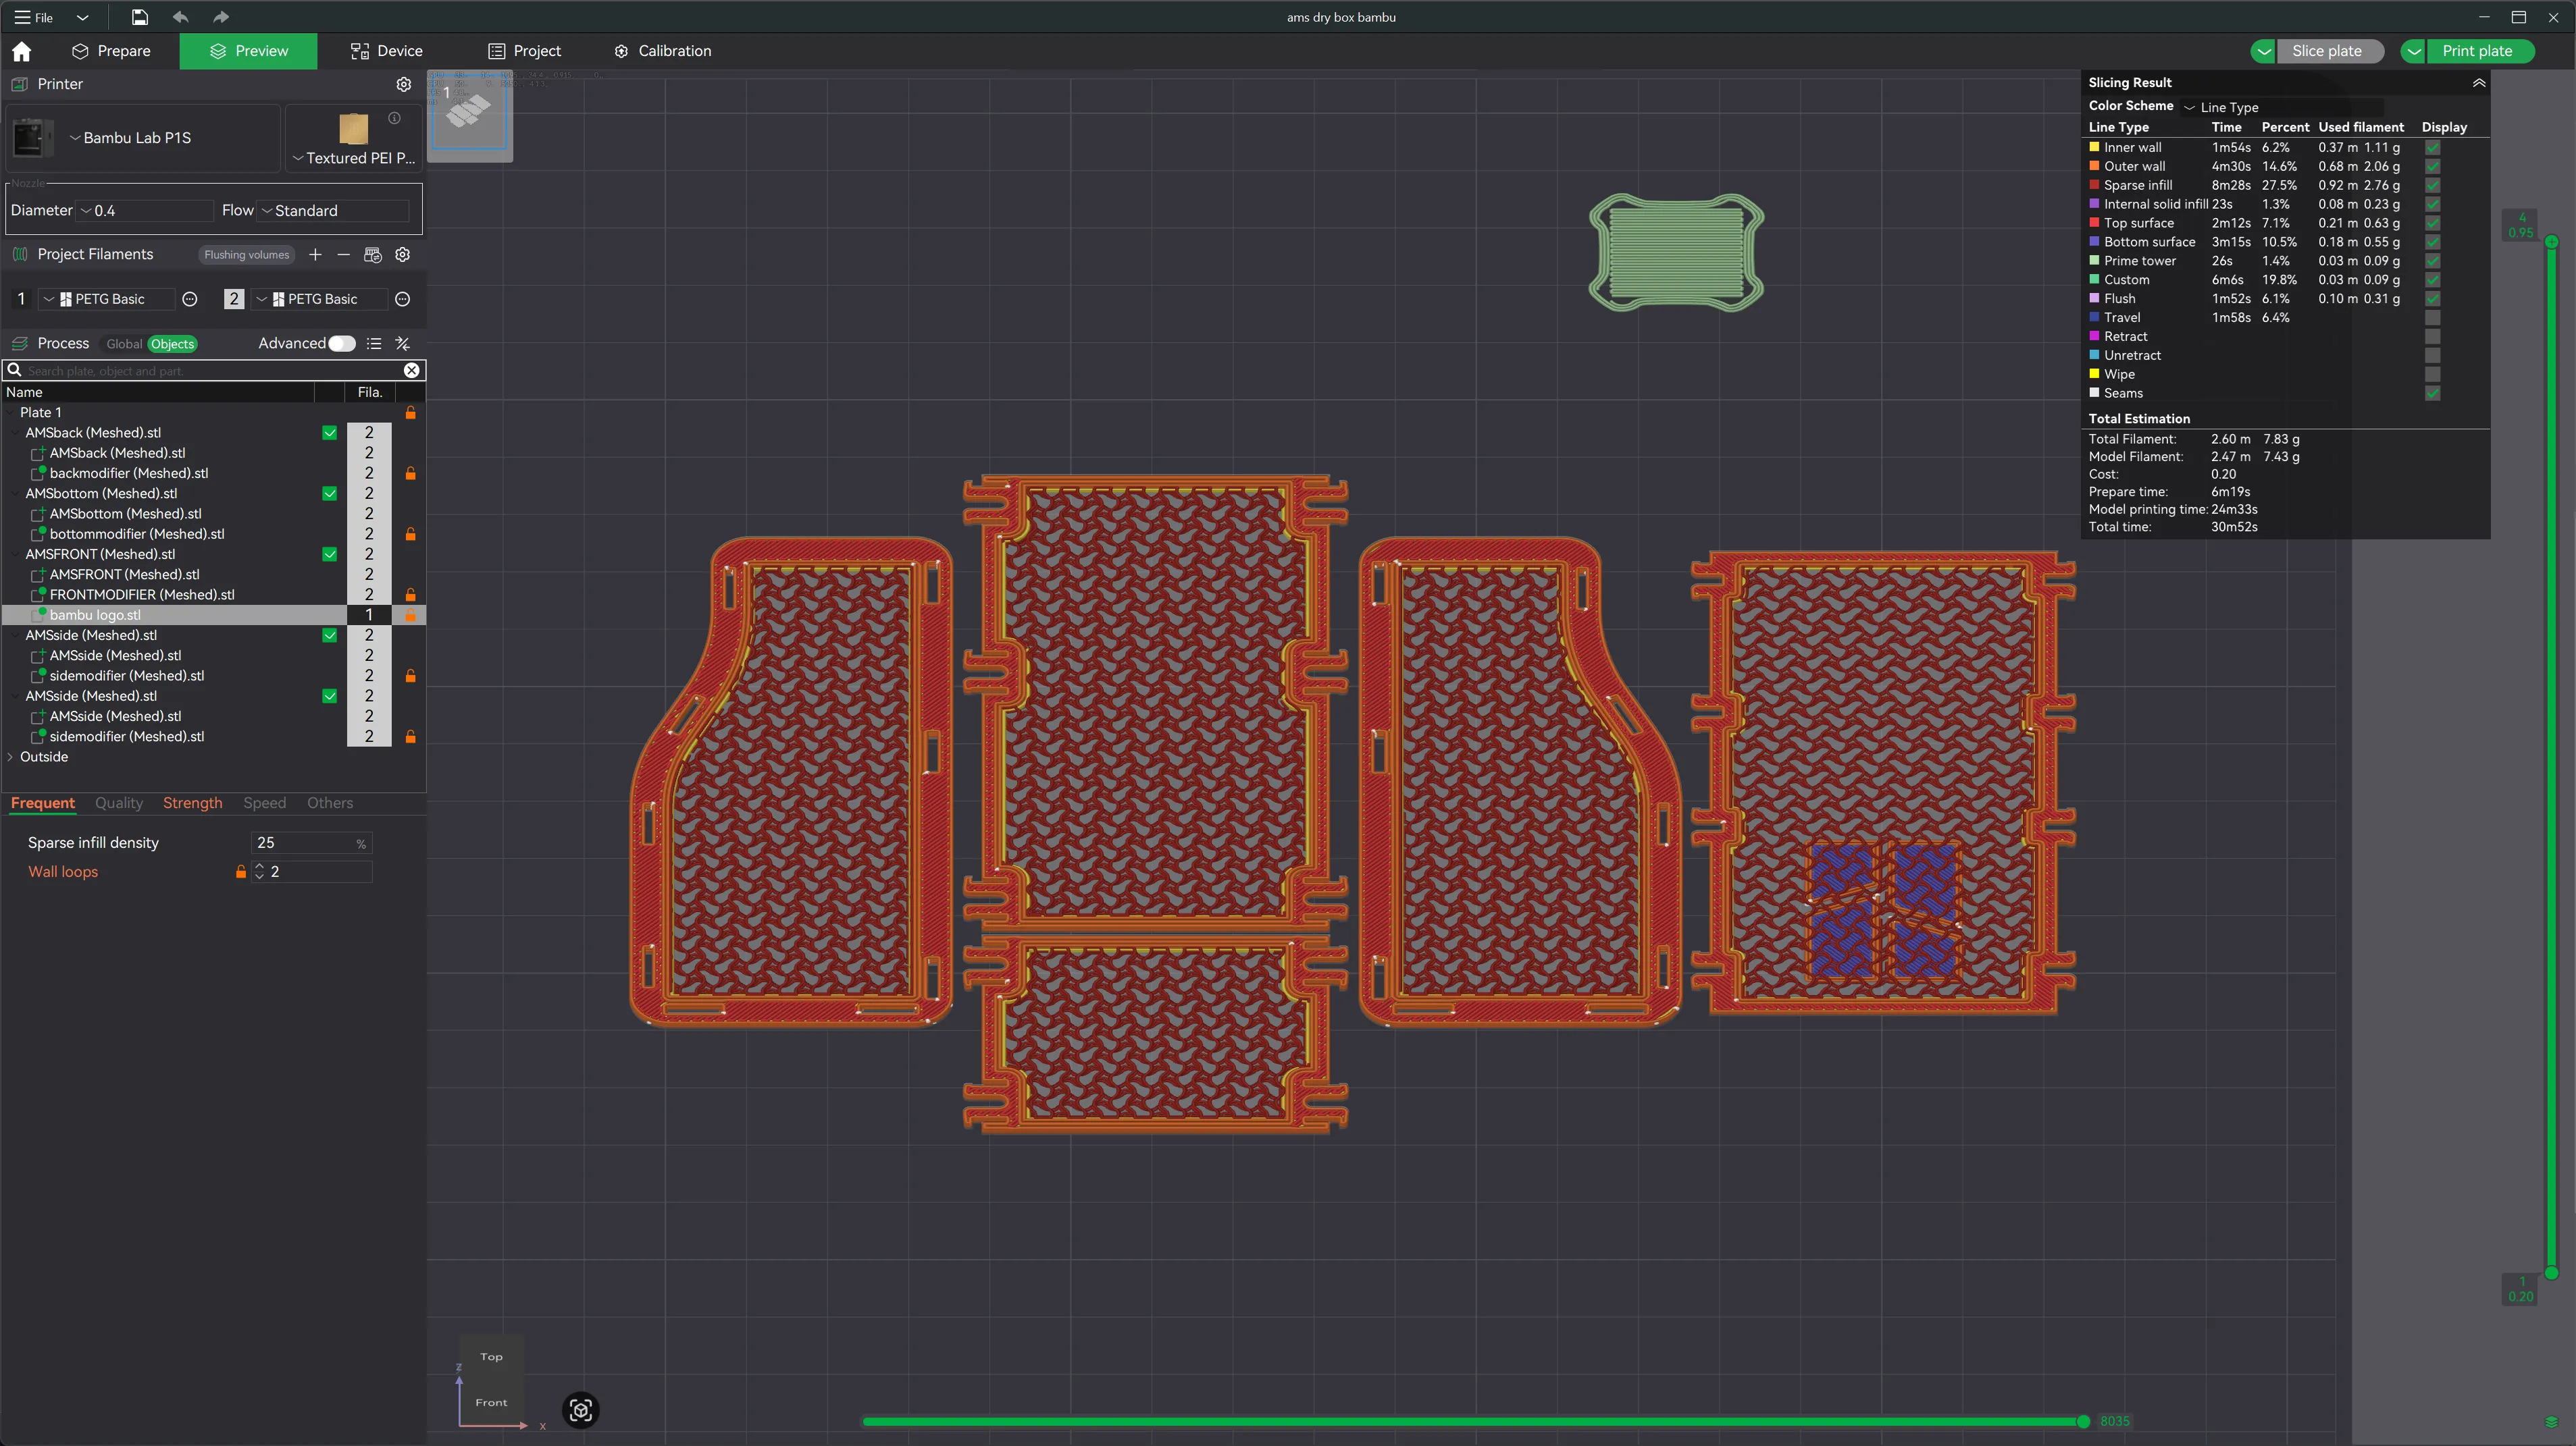Open the nozzle Diameter dropdown
This screenshot has width=2576, height=1446.
[x=145, y=211]
